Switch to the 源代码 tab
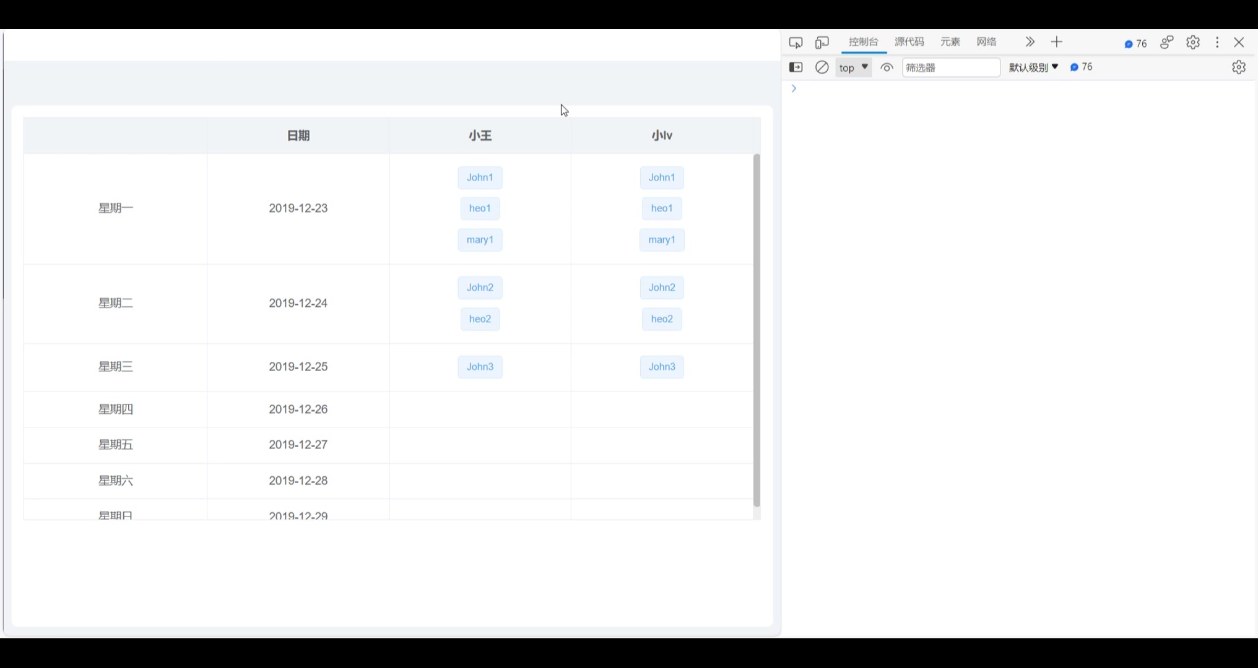Image resolution: width=1258 pixels, height=668 pixels. pos(909,42)
